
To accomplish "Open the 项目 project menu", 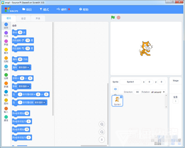I will [x=27, y=9].
